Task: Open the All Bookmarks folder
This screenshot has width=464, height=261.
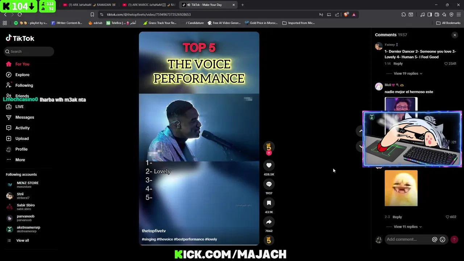Action: (x=448, y=23)
